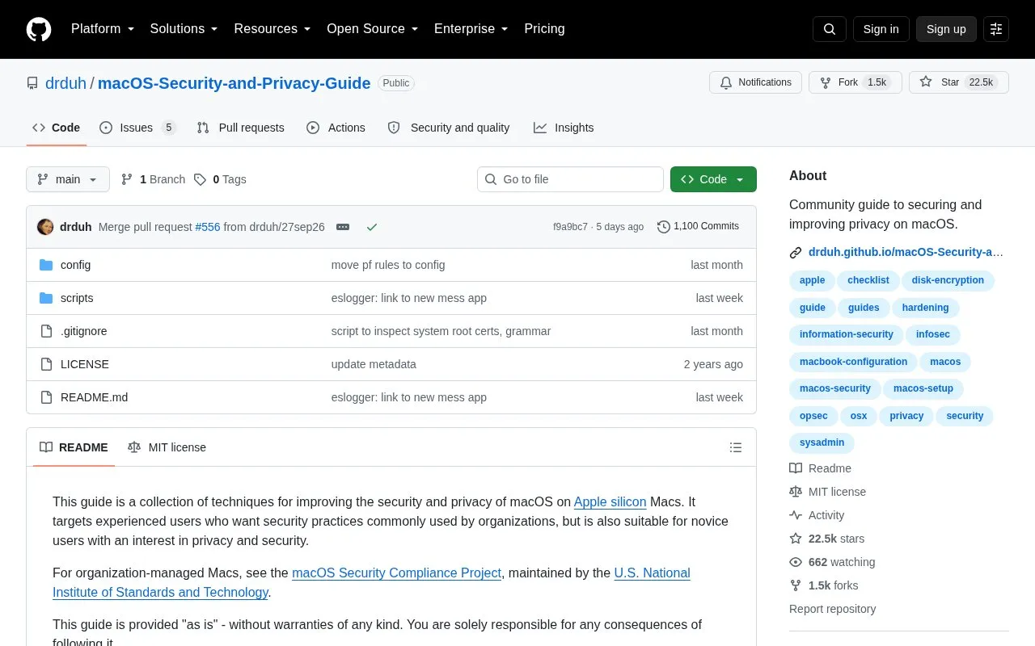Open the appearance settings icon beside Sign up
Image resolution: width=1035 pixels, height=646 pixels.
click(996, 29)
